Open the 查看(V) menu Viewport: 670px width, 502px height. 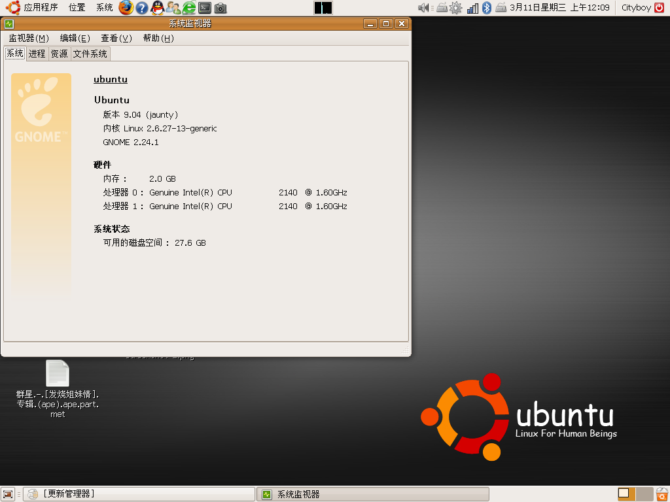click(116, 39)
